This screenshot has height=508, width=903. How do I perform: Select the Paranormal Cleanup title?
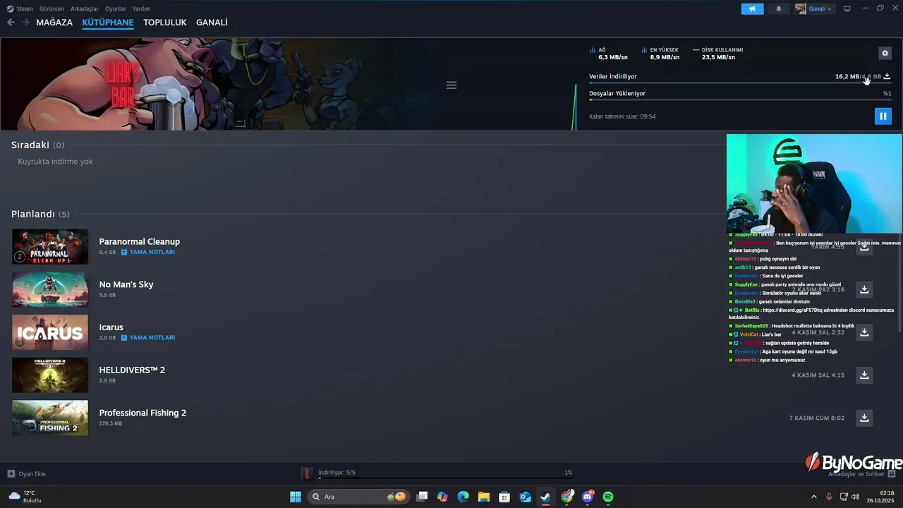(x=140, y=241)
